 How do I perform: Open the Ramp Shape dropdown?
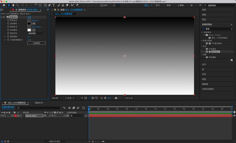pyautogui.click(x=37, y=33)
